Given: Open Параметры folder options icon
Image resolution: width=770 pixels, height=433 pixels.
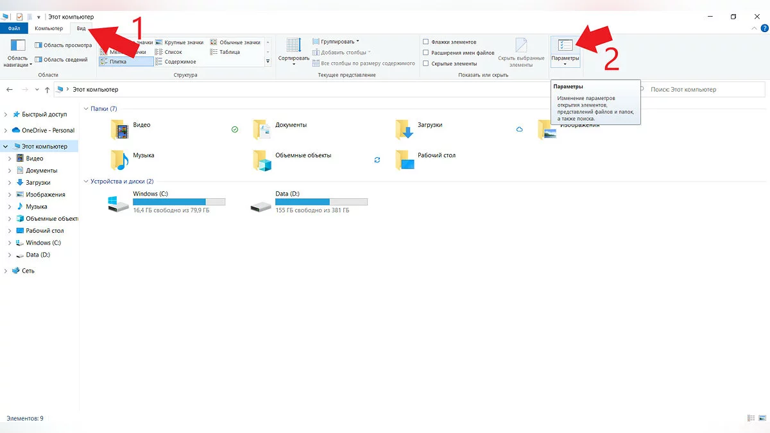Looking at the screenshot, I should (565, 46).
